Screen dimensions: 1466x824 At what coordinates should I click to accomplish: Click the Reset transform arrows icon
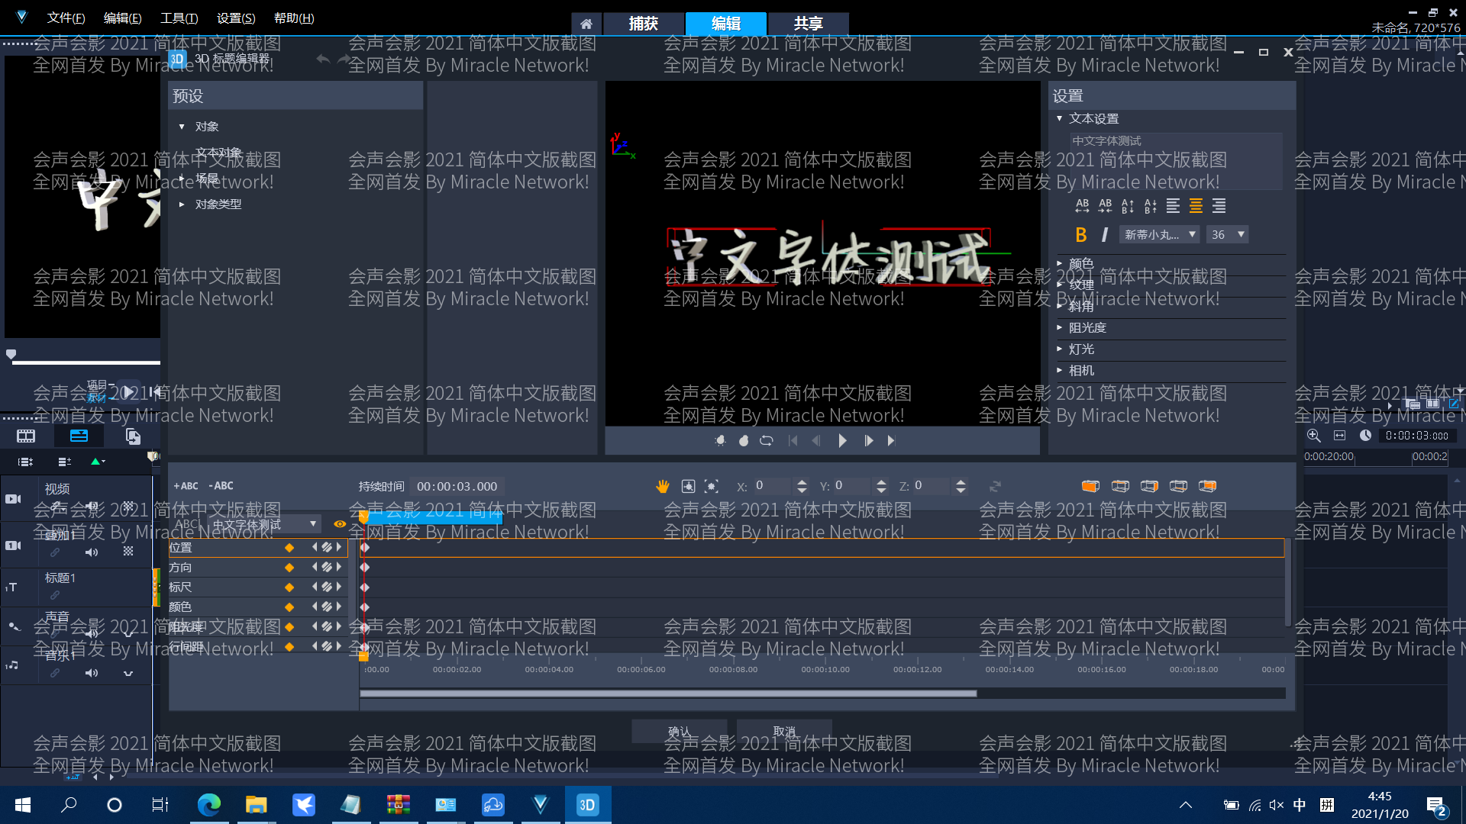[995, 486]
